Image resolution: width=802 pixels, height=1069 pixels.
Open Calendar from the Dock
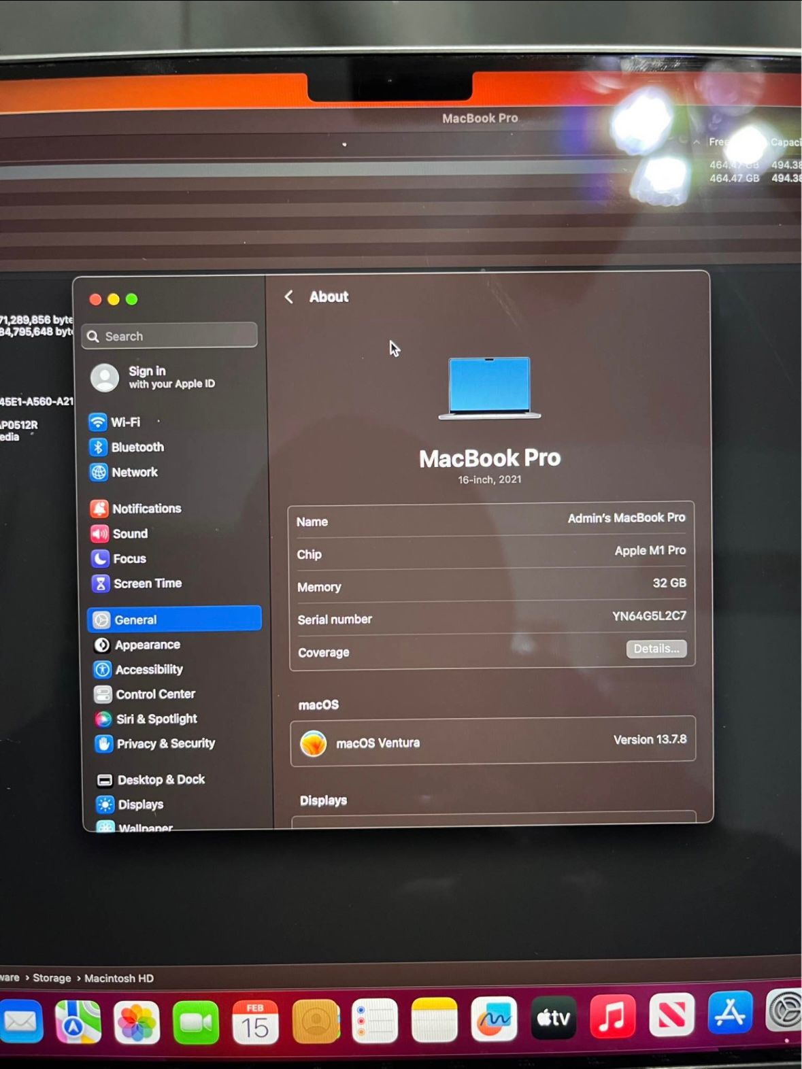coord(255,1021)
